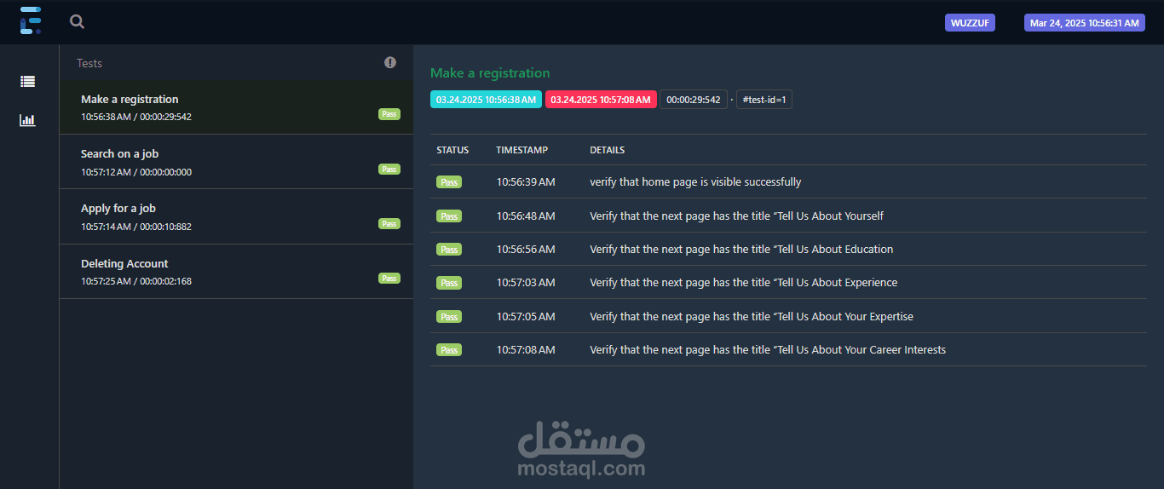Click Pass badge in the 10:57:05 AM row
This screenshot has width=1164, height=489.
(x=449, y=317)
